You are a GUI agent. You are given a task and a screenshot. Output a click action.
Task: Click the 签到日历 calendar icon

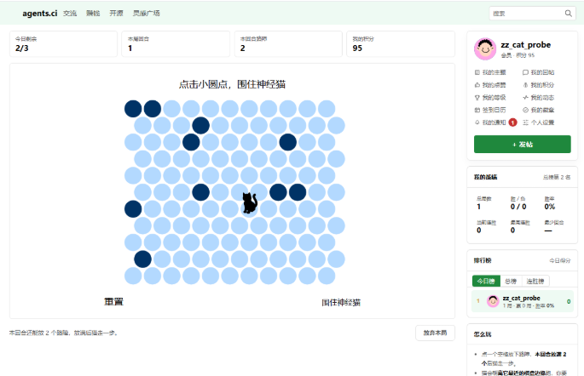pyautogui.click(x=477, y=110)
